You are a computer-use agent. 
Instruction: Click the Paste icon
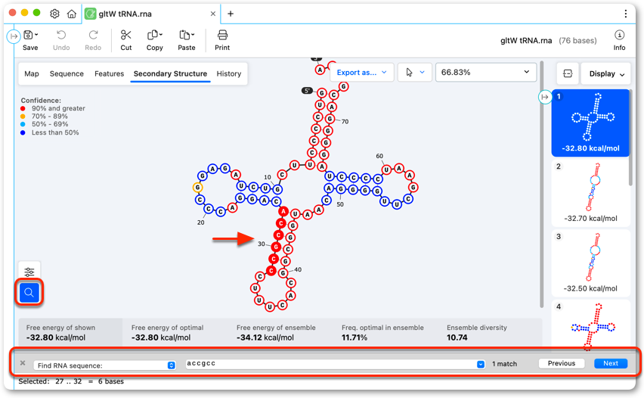tap(184, 35)
